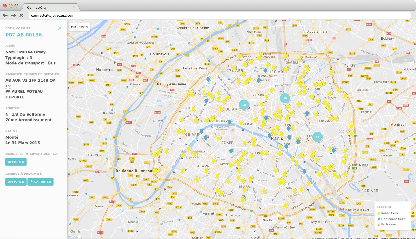
Task: Click the 'Typologie : 3' line
Action: click(x=19, y=58)
